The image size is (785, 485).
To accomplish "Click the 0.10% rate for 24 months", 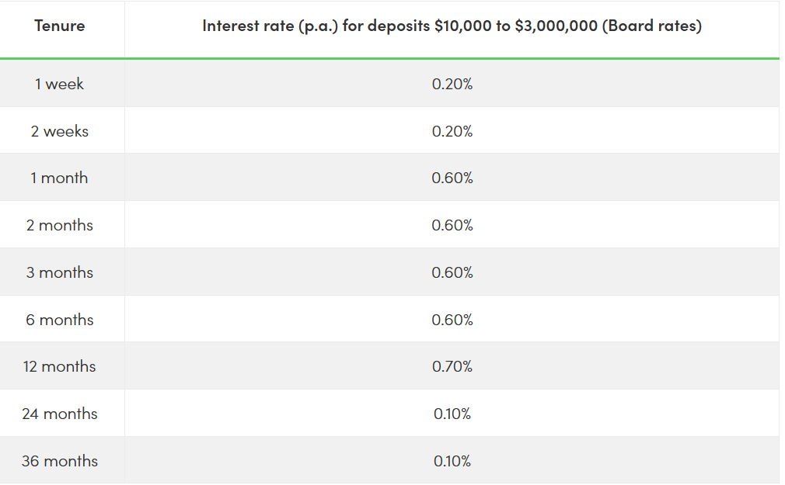I will tap(452, 414).
